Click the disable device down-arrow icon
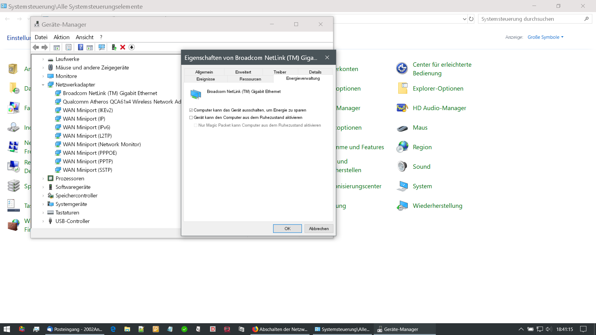The width and height of the screenshot is (596, 335). [x=132, y=47]
